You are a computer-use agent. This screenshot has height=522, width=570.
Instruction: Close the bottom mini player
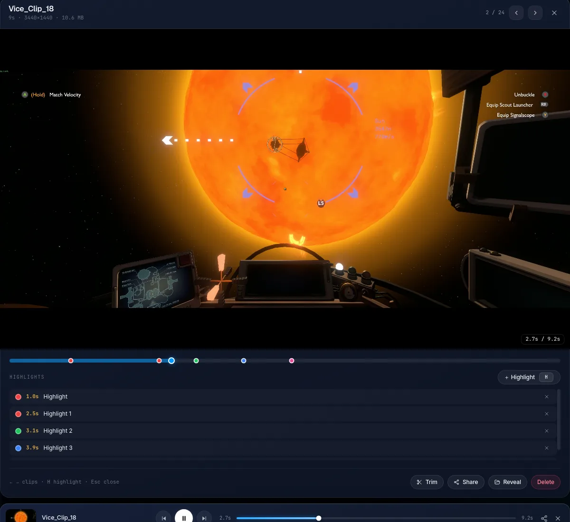pos(558,518)
